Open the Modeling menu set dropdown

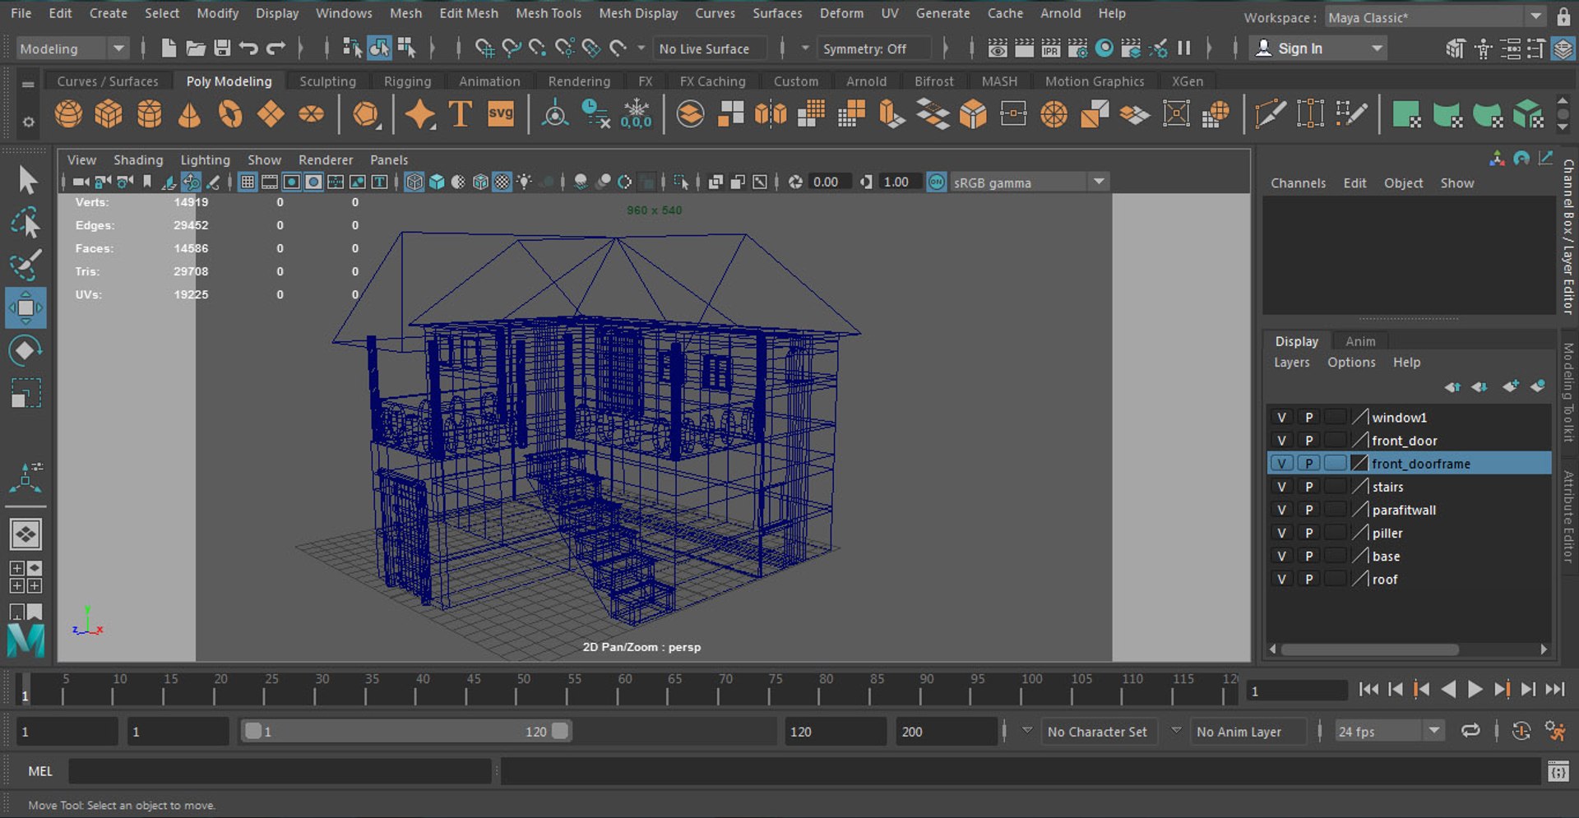[73, 49]
